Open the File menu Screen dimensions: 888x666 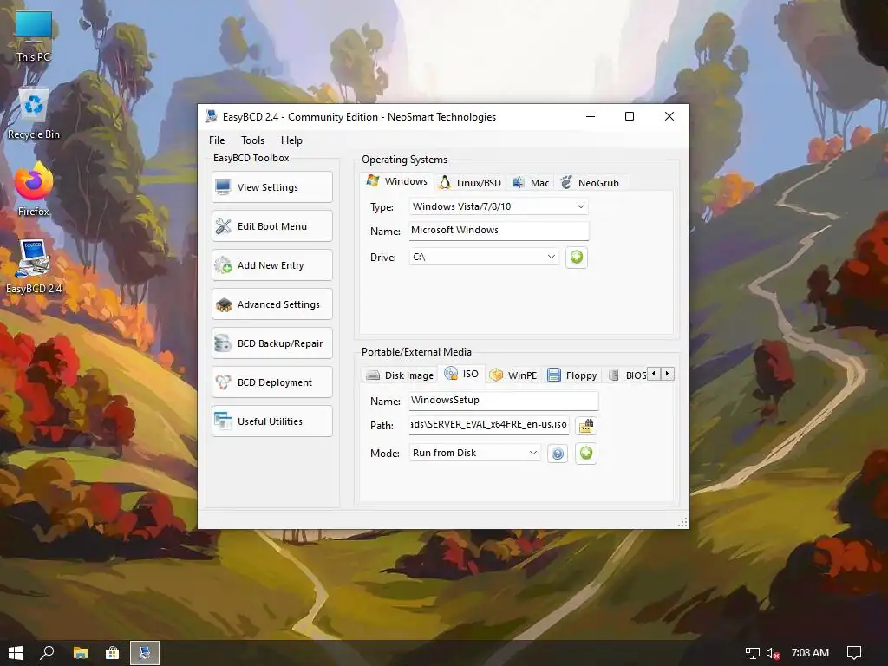point(217,140)
